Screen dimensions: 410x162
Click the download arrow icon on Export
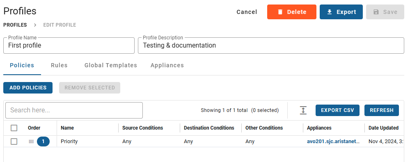click(330, 12)
